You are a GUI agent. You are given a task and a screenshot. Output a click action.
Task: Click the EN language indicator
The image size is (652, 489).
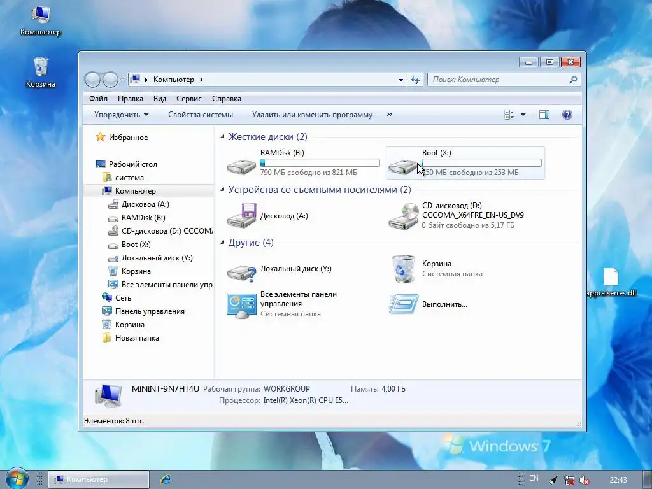click(534, 478)
